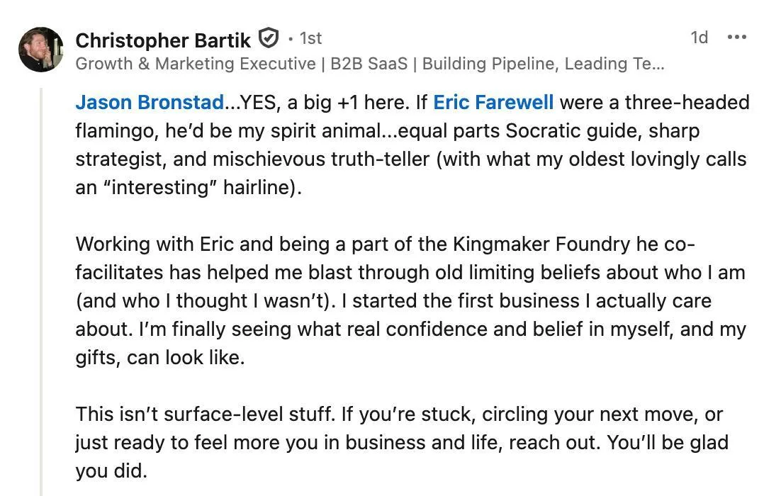Open the three-dot more options menu
Image resolution: width=781 pixels, height=496 pixels.
pos(736,38)
